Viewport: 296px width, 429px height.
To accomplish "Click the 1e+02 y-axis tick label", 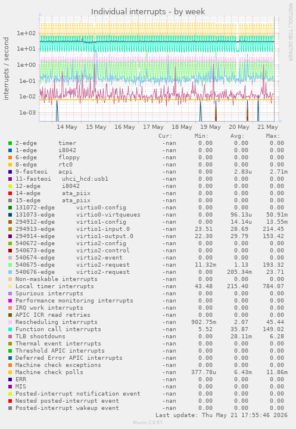I will (26, 33).
